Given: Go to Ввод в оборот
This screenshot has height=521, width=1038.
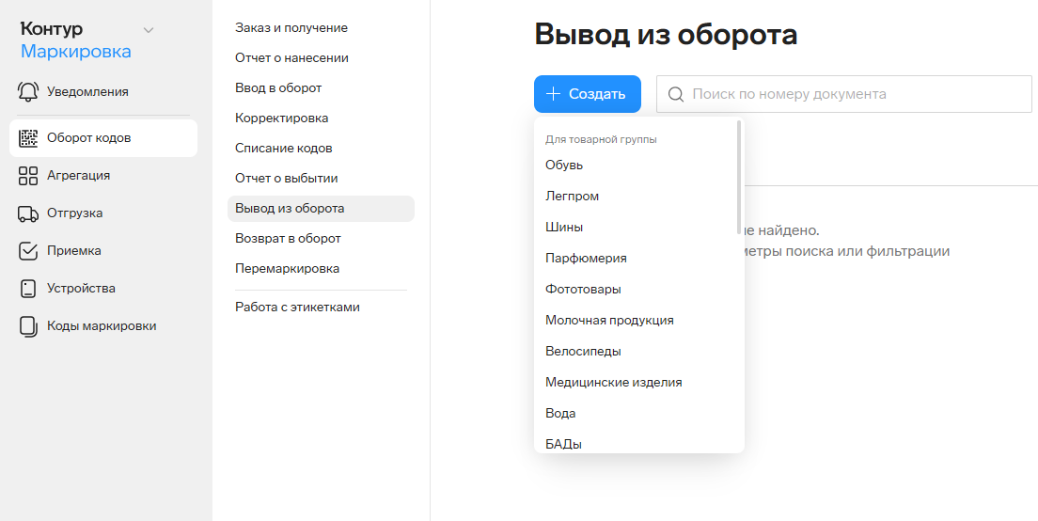Looking at the screenshot, I should (278, 88).
